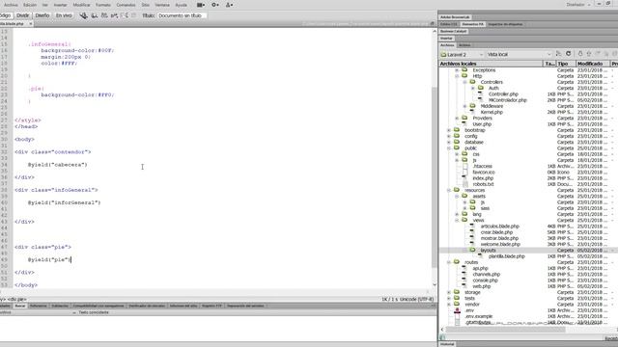Open the Archivo menu

click(11, 5)
